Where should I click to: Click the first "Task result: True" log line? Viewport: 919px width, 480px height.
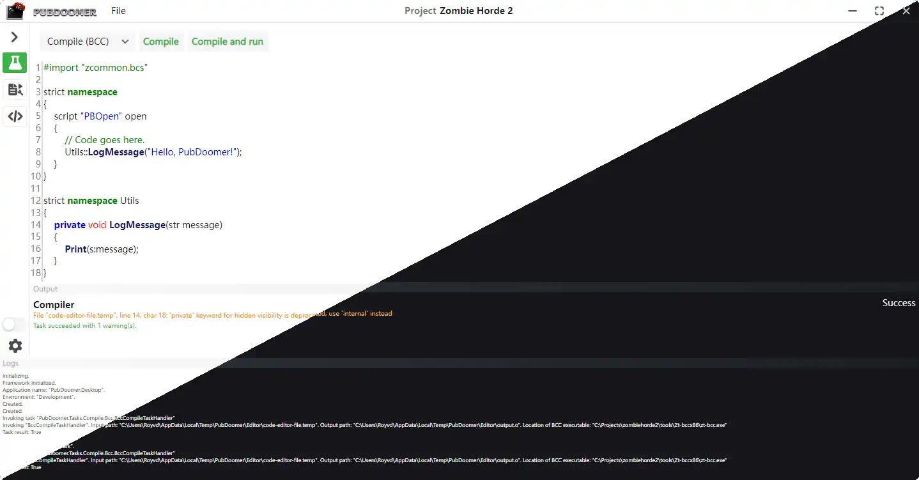click(22, 432)
